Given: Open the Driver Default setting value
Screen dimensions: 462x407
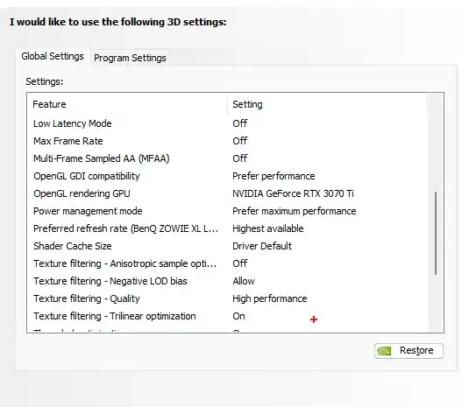Looking at the screenshot, I should pos(262,246).
